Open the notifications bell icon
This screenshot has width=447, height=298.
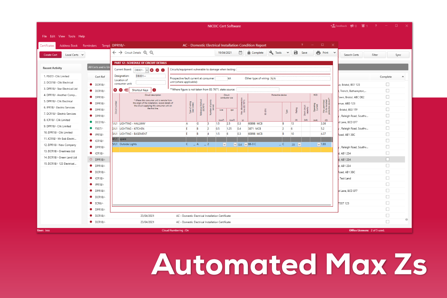tap(364, 26)
